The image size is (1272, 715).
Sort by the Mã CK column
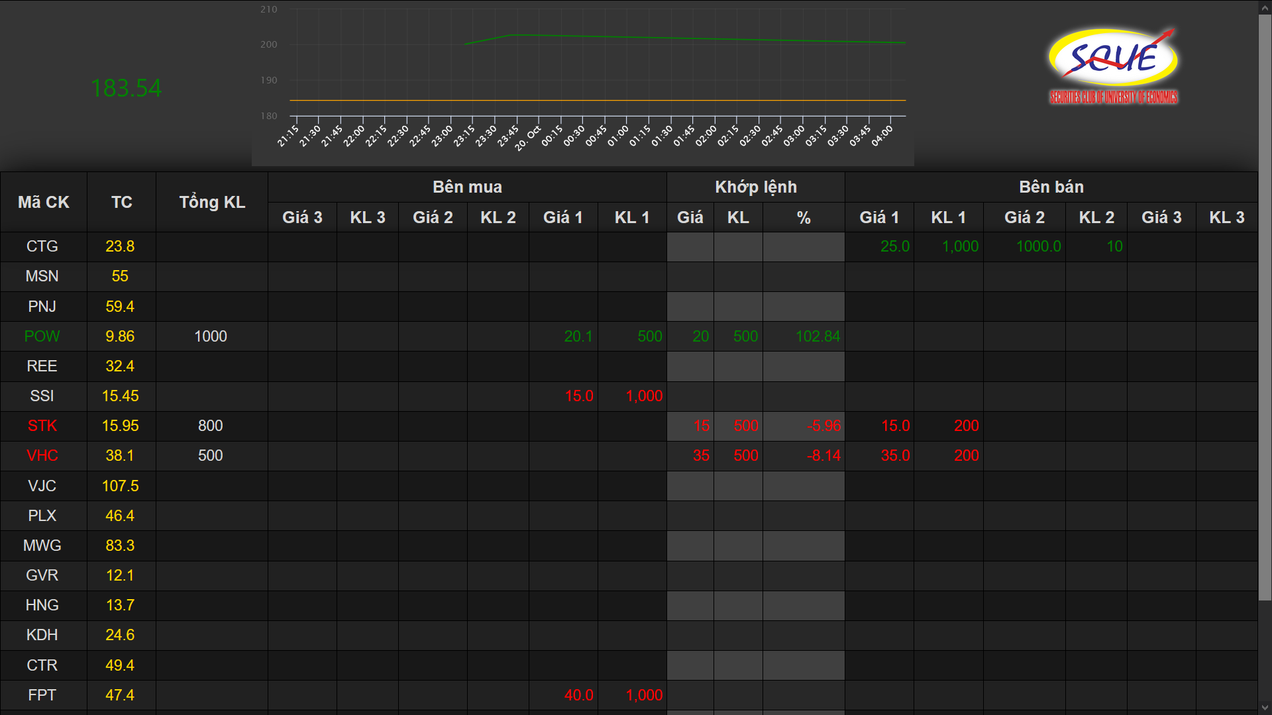click(x=43, y=202)
